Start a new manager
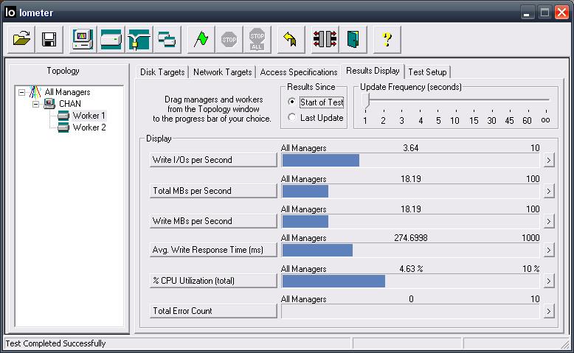The width and height of the screenshot is (574, 353). (x=83, y=39)
